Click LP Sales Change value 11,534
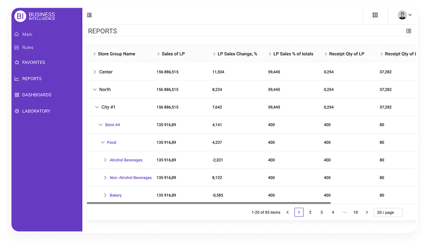 [x=218, y=72]
